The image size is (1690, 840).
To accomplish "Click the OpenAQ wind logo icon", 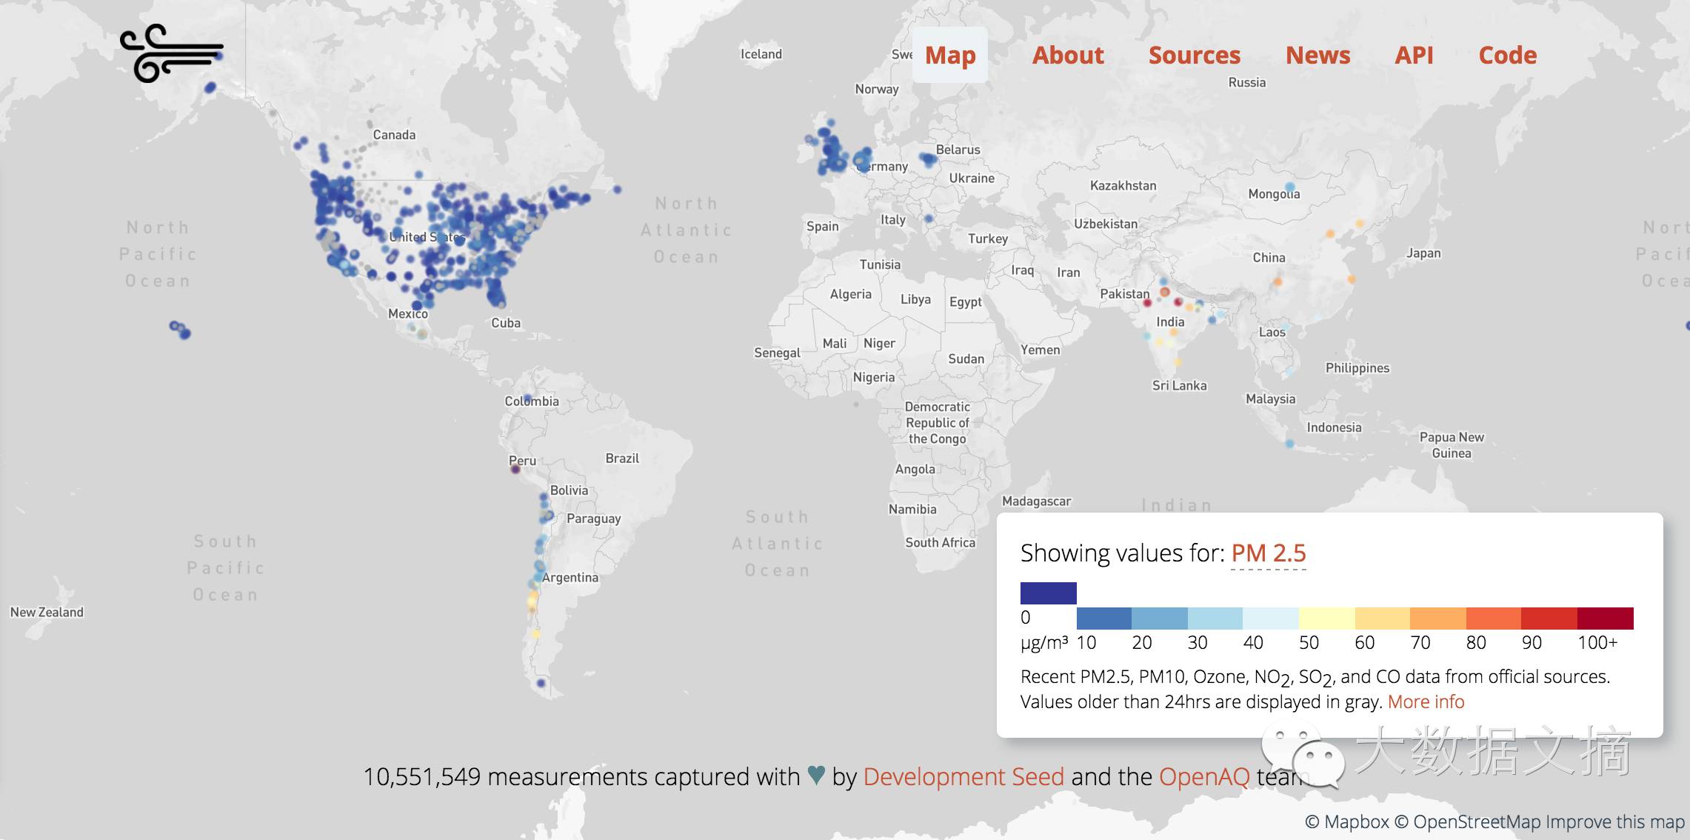I will pos(171,53).
